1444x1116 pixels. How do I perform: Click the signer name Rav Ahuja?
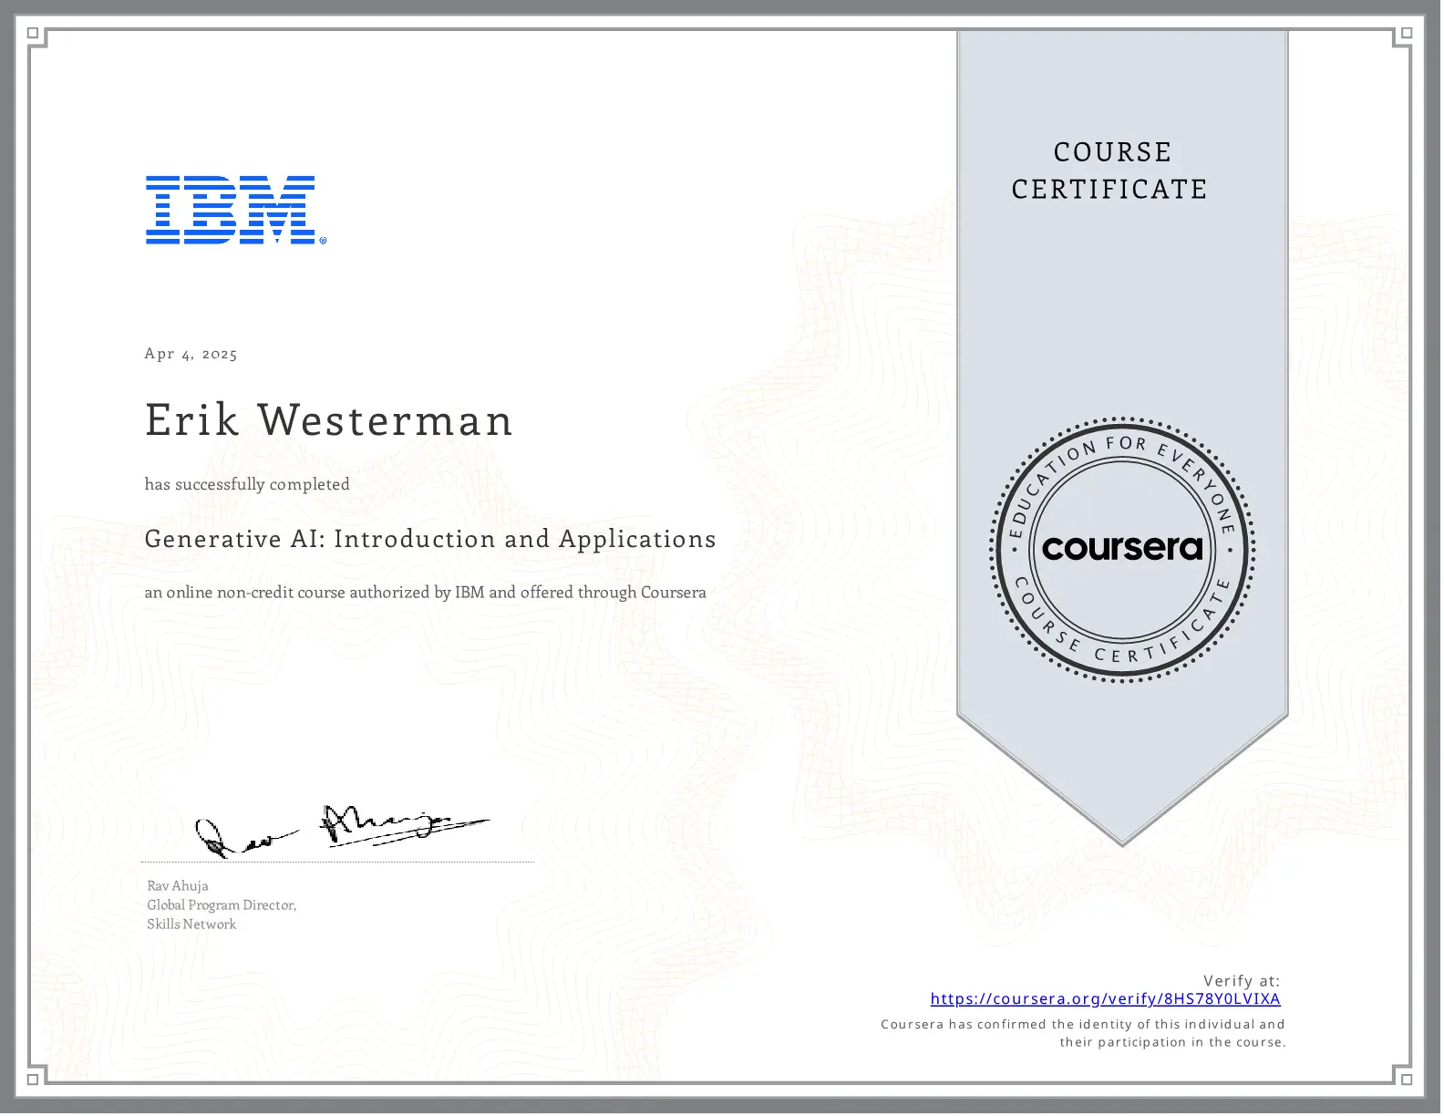click(x=178, y=886)
